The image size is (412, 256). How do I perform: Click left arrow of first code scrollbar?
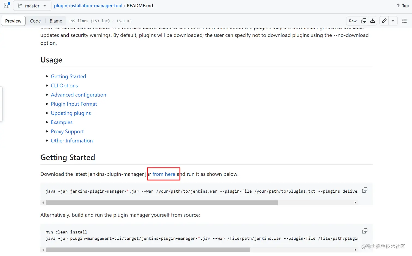[43, 203]
